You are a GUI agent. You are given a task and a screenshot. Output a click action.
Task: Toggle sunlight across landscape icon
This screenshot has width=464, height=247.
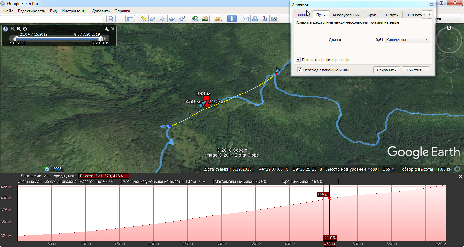[x=205, y=19]
